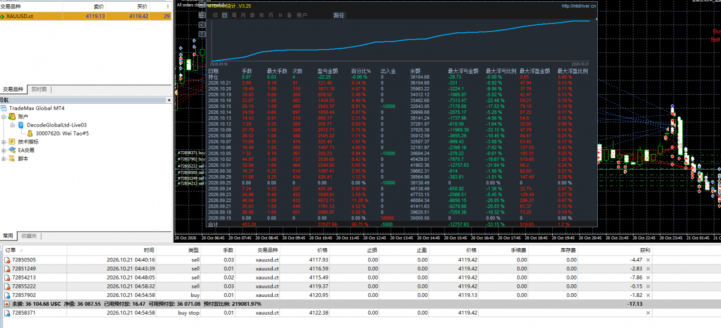The height and width of the screenshot is (328, 721).
Task: Click the buy order 72857902 icon
Action: click(7, 295)
